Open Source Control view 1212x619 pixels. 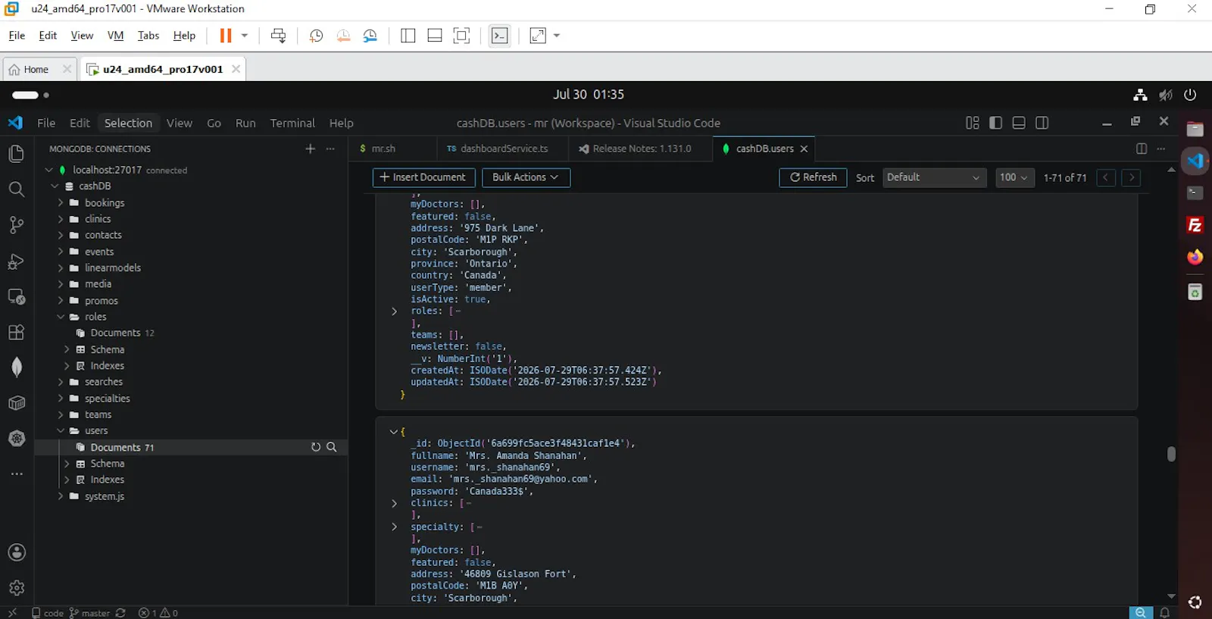17,225
